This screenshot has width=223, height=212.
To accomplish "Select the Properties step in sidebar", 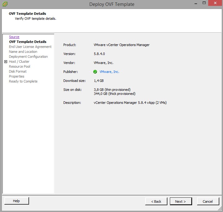I will click(17, 76).
